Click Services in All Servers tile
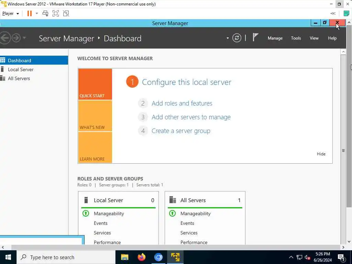 pos(189,233)
